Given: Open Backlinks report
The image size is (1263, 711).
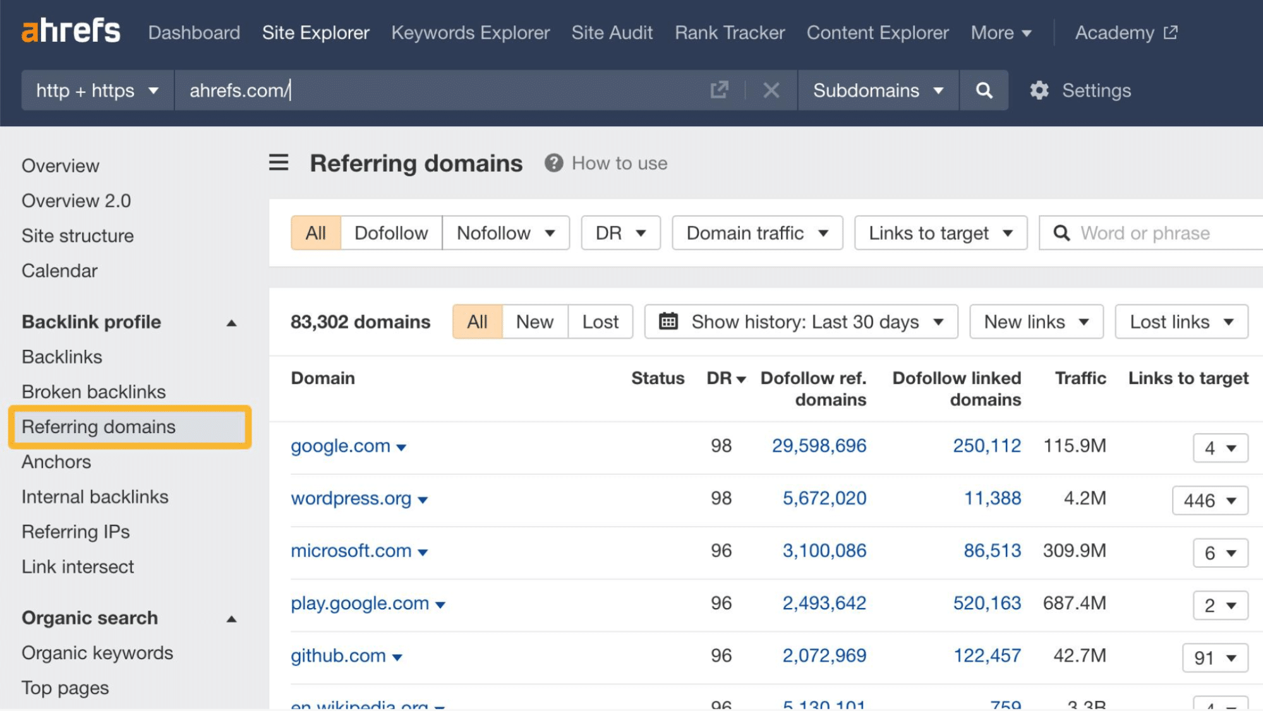Looking at the screenshot, I should (62, 357).
